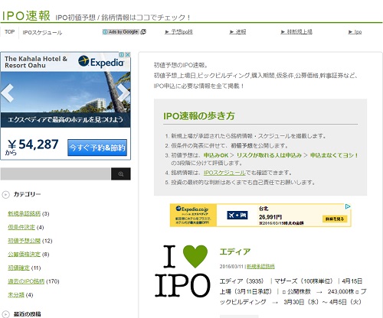Click the 最近の投稿 heading arrow icon
Viewport: 383px width, 318px height.
pos(5,314)
